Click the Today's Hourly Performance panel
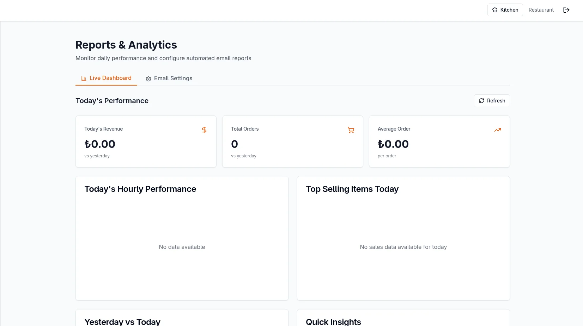The image size is (583, 326). pyautogui.click(x=182, y=238)
